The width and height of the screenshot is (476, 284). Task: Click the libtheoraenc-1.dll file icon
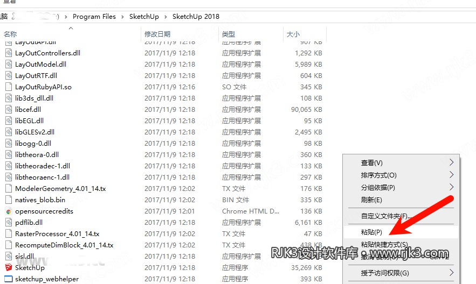9,177
